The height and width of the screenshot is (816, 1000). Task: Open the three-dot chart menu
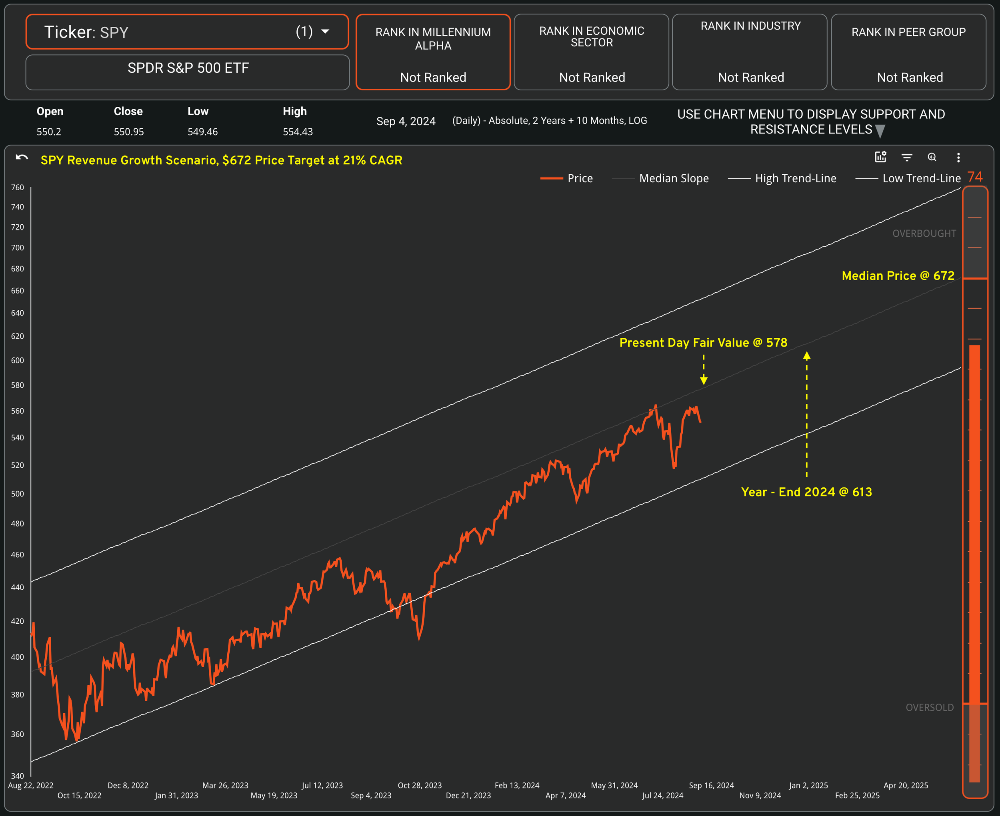point(958,158)
